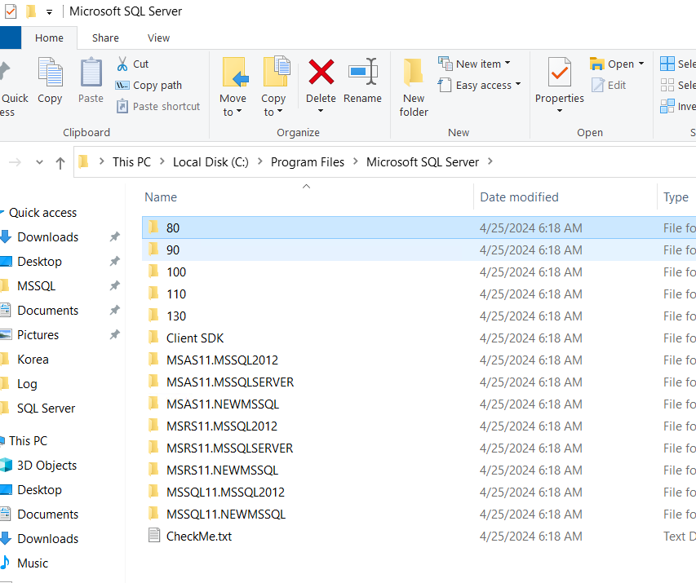
Task: Select the Cut icon
Action: coord(124,63)
